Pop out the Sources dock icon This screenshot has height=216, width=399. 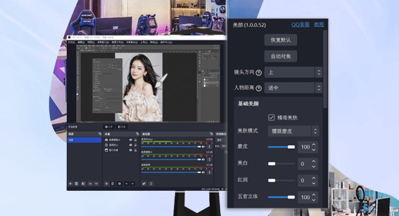[137, 134]
